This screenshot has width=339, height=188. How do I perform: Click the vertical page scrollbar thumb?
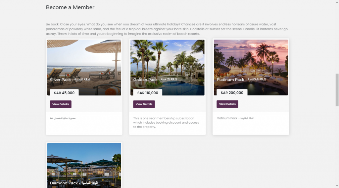(337, 90)
